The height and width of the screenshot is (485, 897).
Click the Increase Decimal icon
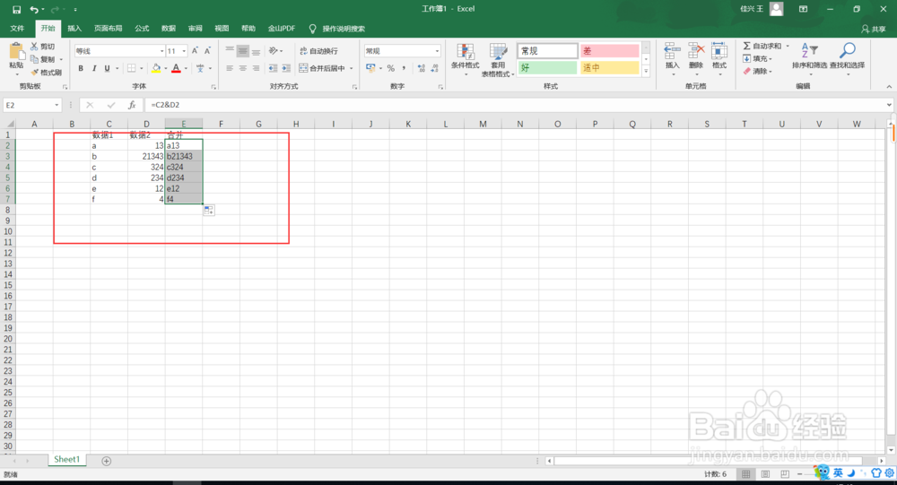(422, 68)
